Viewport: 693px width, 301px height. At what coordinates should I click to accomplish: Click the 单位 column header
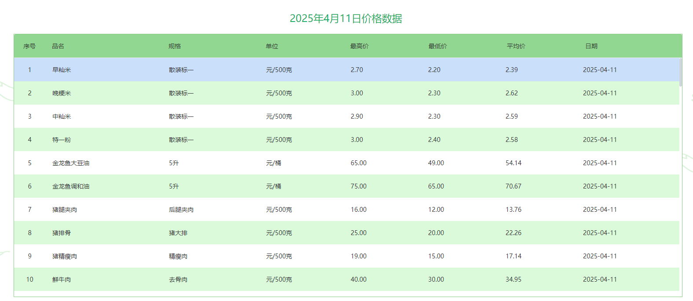272,46
